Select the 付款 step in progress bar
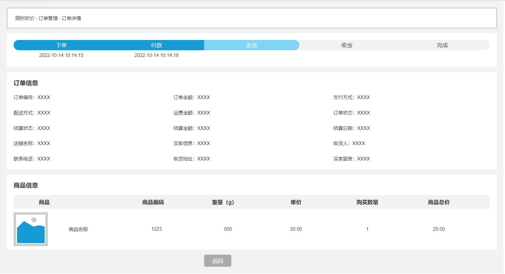 point(156,45)
